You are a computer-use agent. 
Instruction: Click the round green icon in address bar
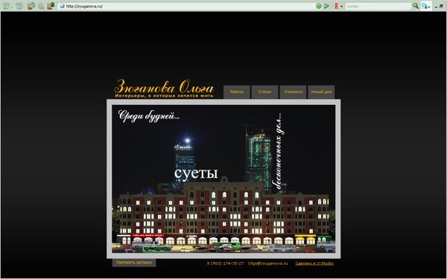319,6
